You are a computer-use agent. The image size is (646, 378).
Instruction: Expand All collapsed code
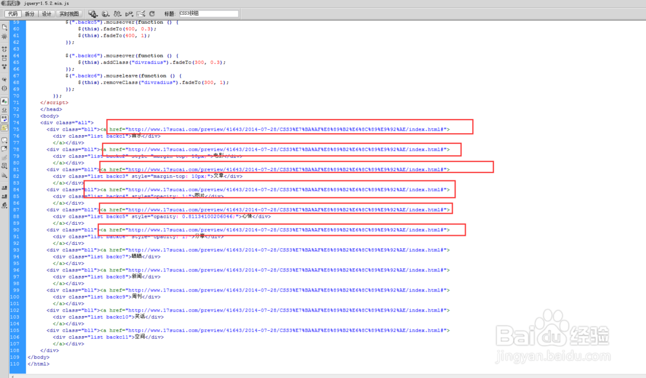click(x=5, y=66)
